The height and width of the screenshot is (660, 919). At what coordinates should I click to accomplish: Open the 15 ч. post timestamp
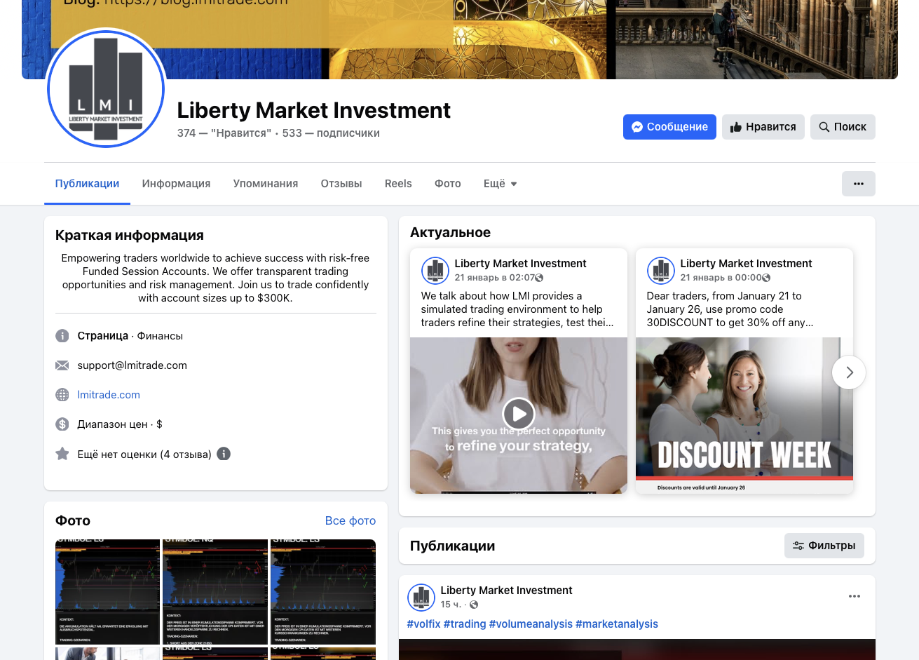450,605
